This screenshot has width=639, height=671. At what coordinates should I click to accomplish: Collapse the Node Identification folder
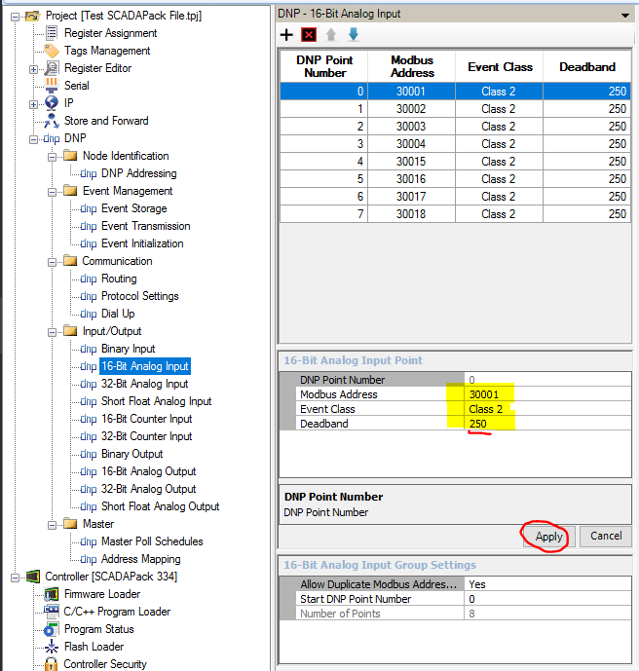click(x=52, y=157)
